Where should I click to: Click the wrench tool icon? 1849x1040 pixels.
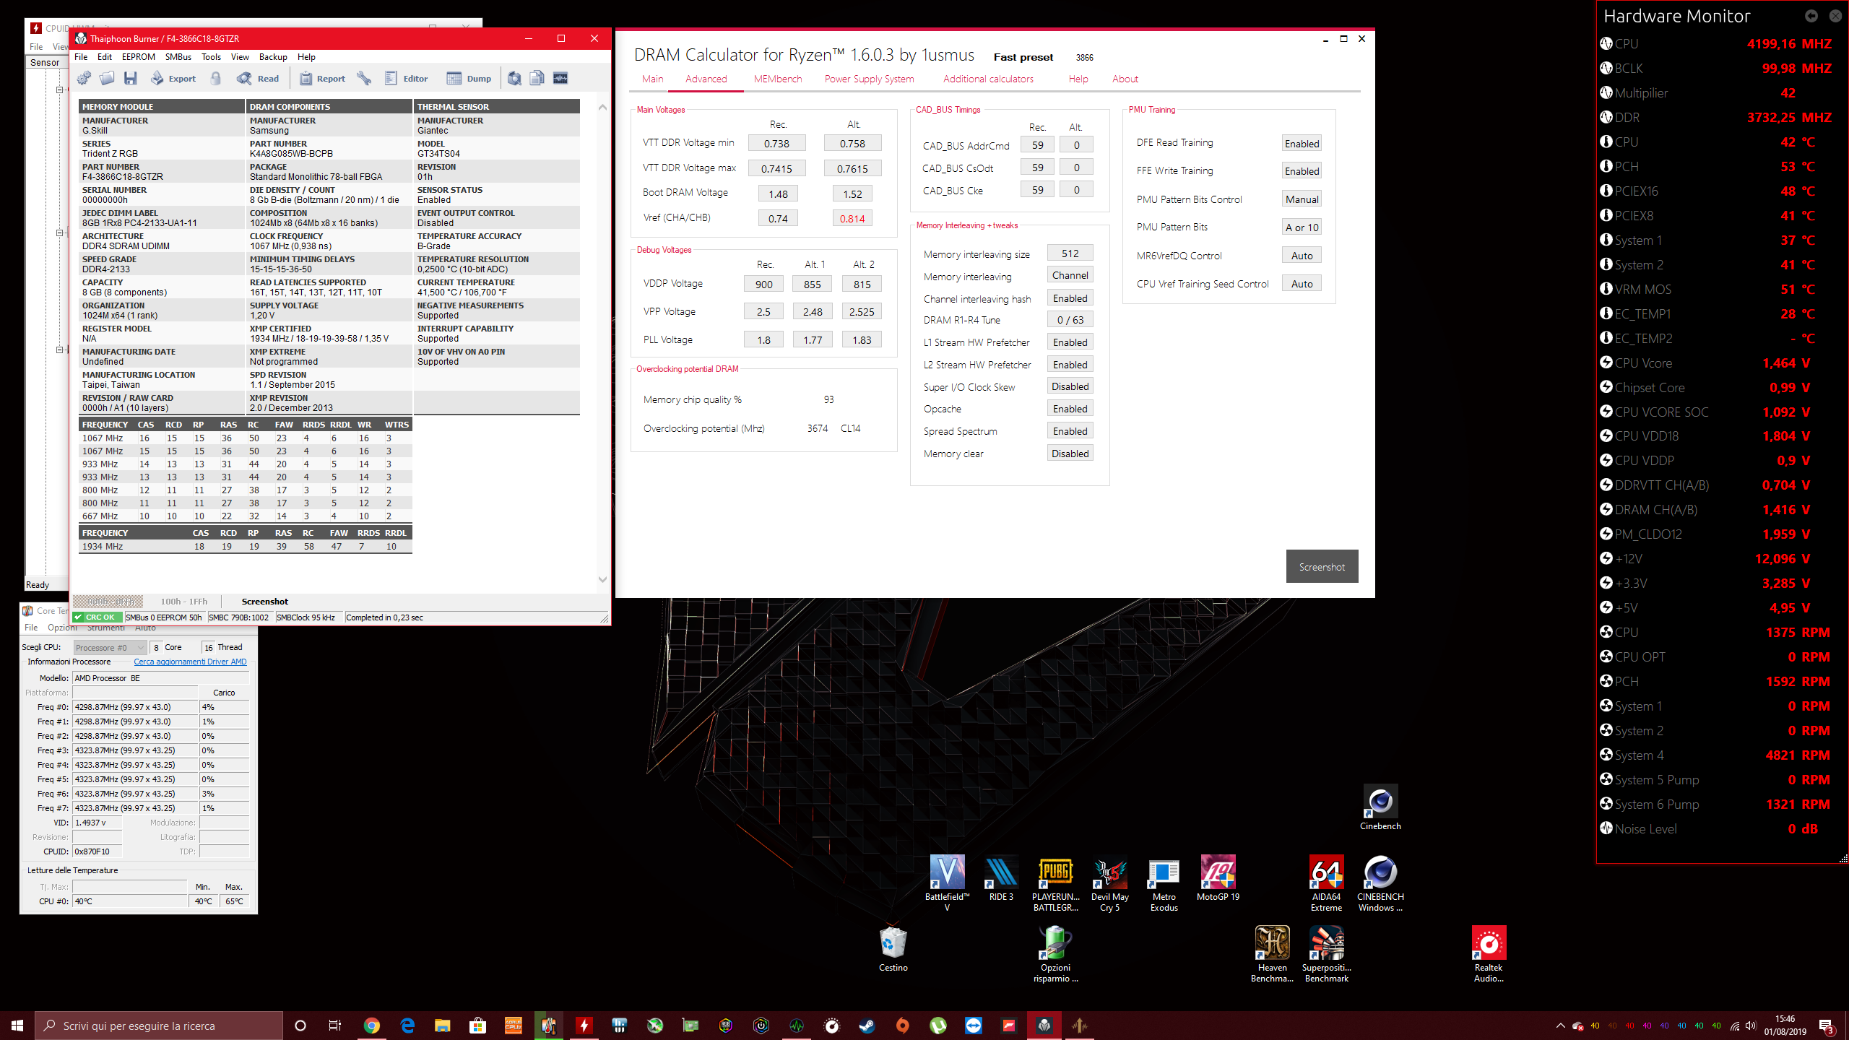[x=364, y=78]
